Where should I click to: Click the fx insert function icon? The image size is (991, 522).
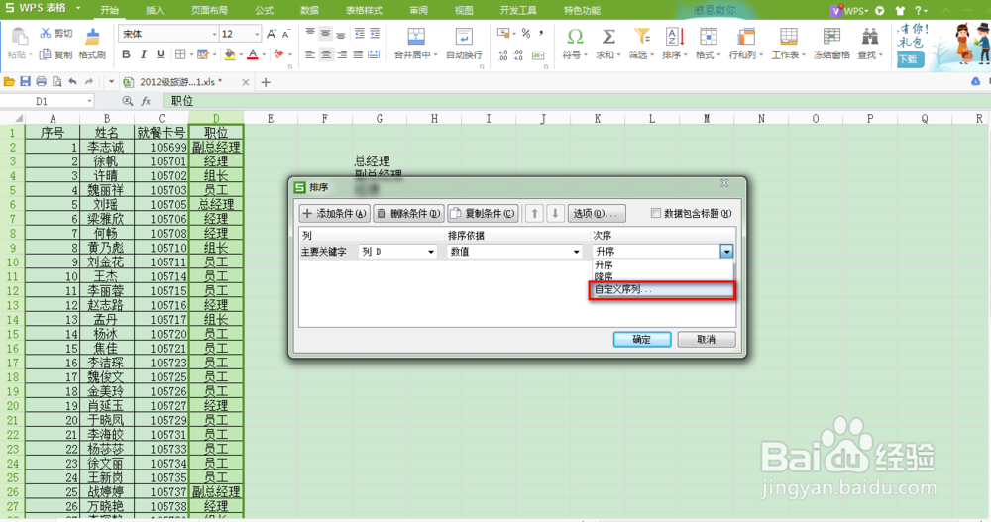(146, 100)
